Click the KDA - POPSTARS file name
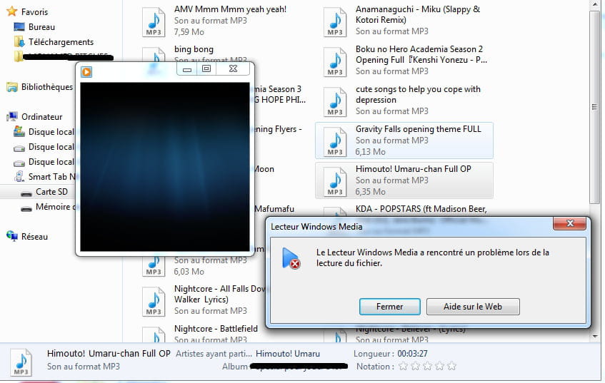 (x=421, y=209)
